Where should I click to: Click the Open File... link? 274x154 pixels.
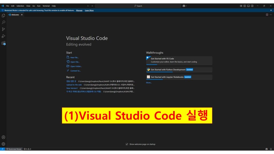coord(75,62)
